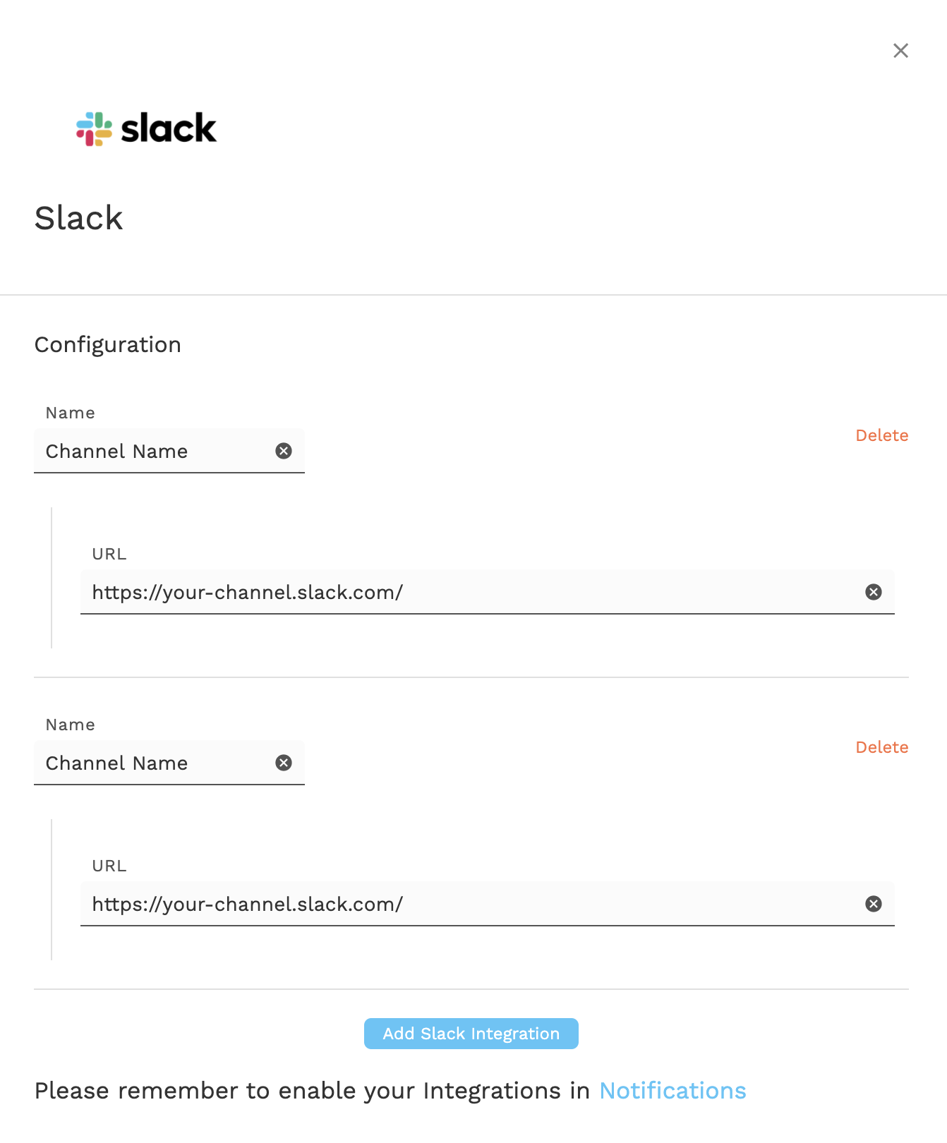Click the Slack title heading

coord(79,218)
